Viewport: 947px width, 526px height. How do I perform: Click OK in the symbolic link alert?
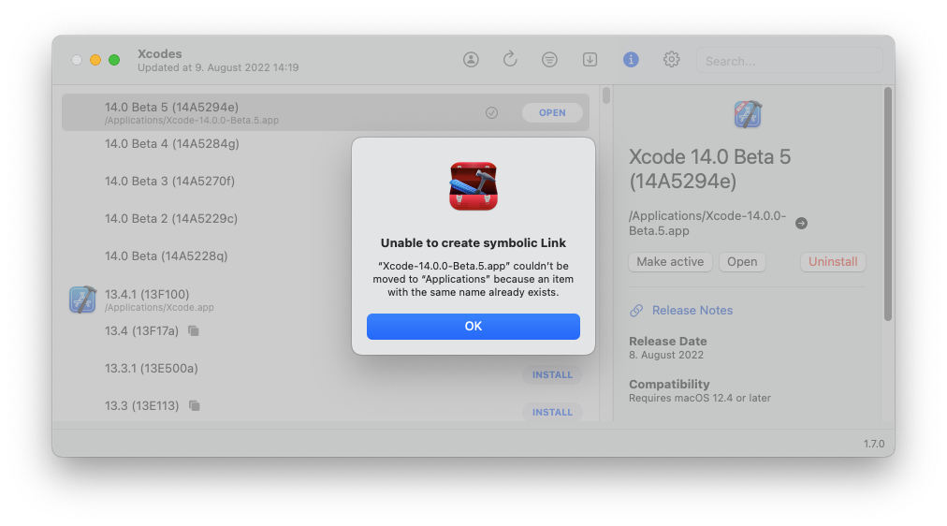point(473,326)
